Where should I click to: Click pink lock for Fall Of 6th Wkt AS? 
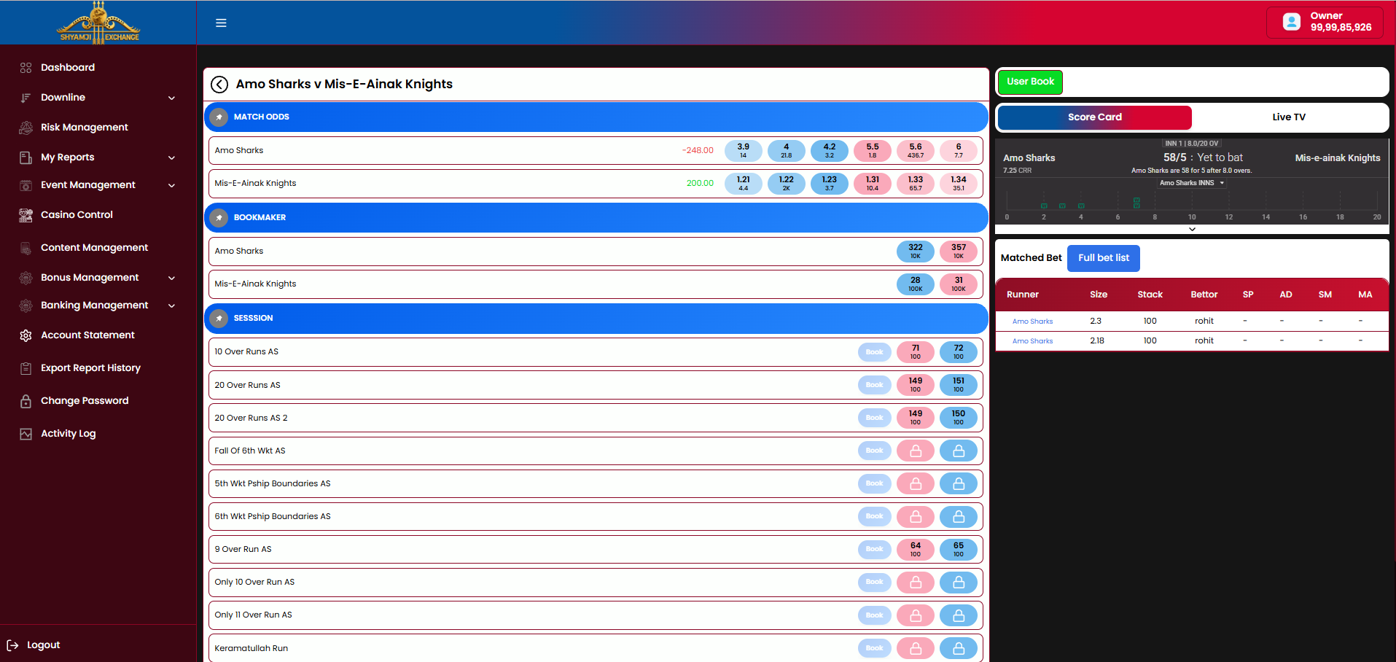[916, 451]
